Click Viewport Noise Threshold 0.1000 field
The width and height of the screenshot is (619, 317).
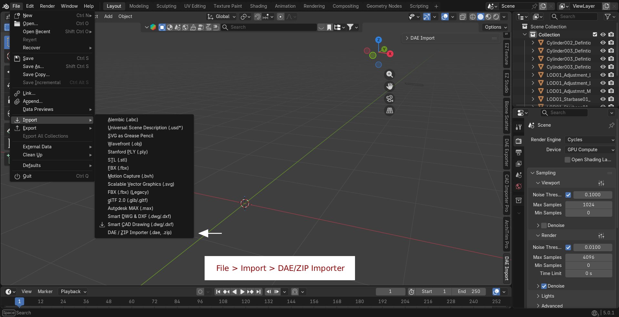tap(593, 195)
